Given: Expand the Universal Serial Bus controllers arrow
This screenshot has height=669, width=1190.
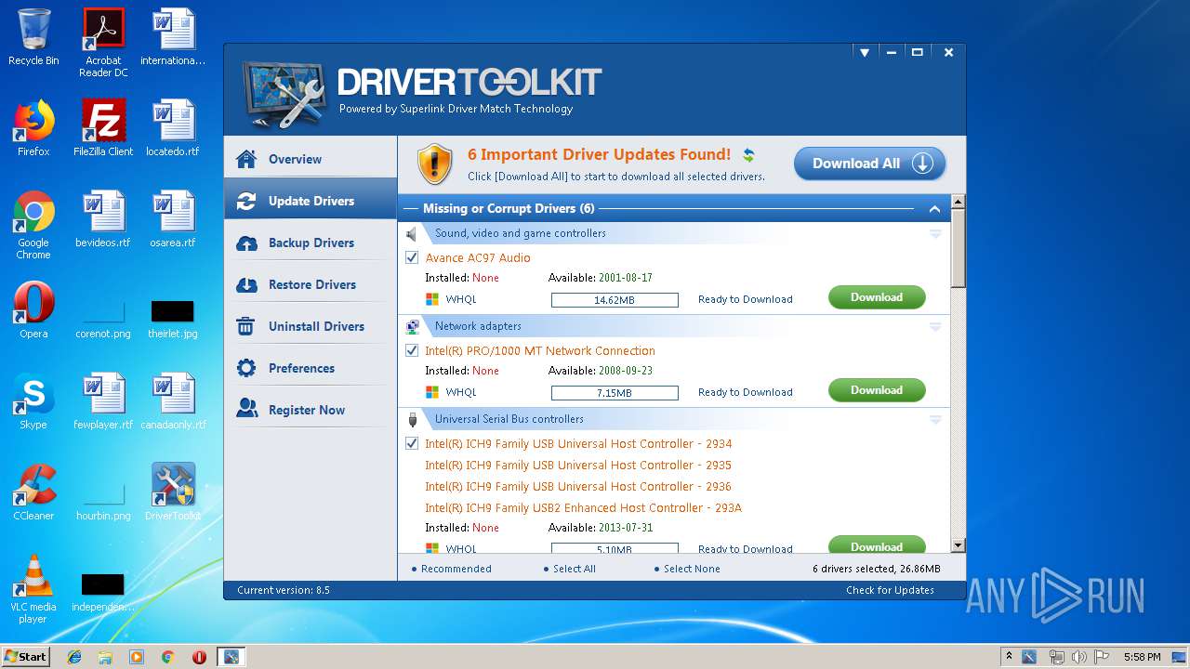Looking at the screenshot, I should tap(935, 420).
